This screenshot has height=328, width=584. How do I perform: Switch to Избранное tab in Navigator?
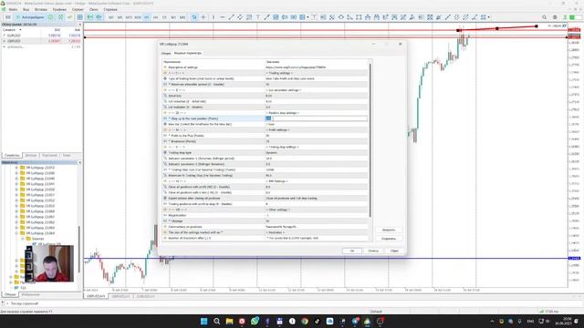30,294
